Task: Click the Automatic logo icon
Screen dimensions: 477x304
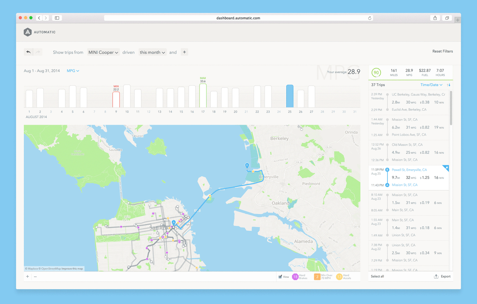Action: [28, 32]
